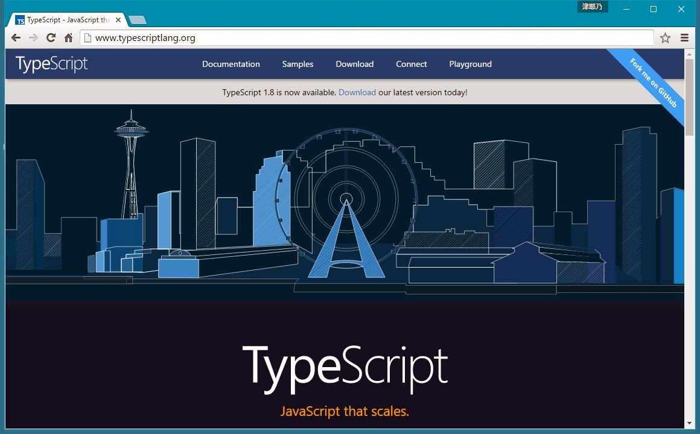This screenshot has height=434, width=700.
Task: Click the address bar URL field
Action: 362,38
